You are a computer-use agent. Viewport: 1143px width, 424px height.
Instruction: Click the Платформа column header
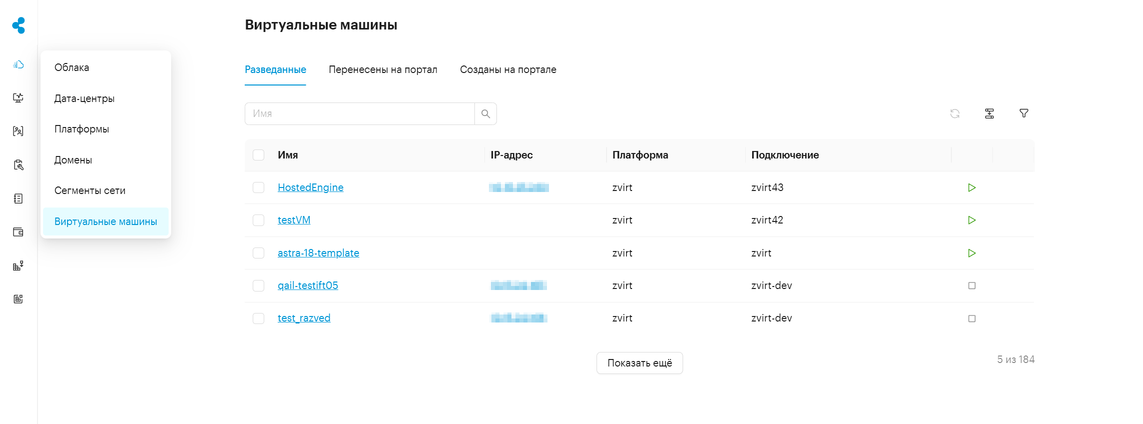click(640, 155)
